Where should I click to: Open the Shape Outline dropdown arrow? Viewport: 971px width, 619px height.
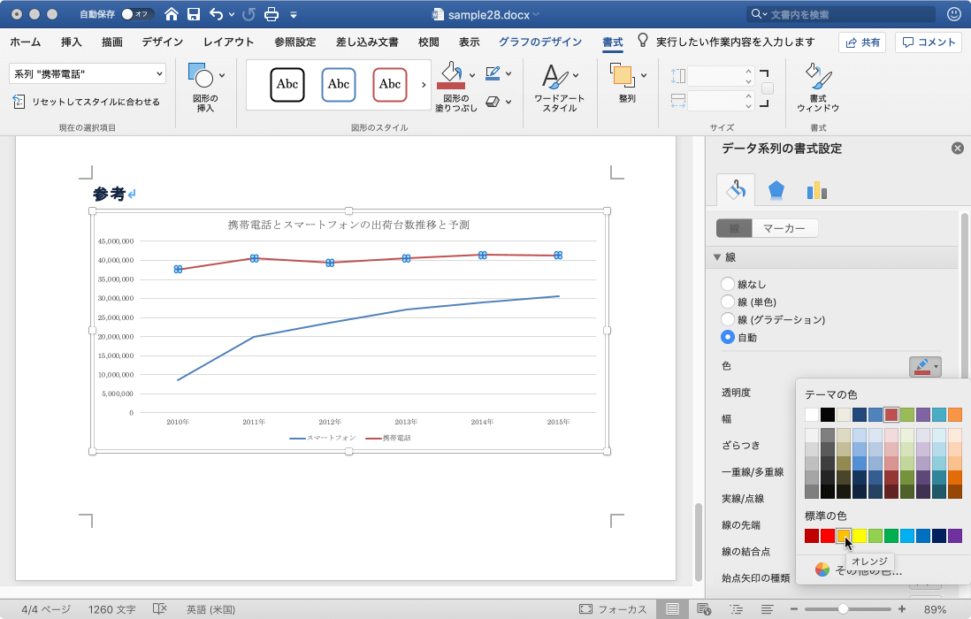[x=508, y=73]
